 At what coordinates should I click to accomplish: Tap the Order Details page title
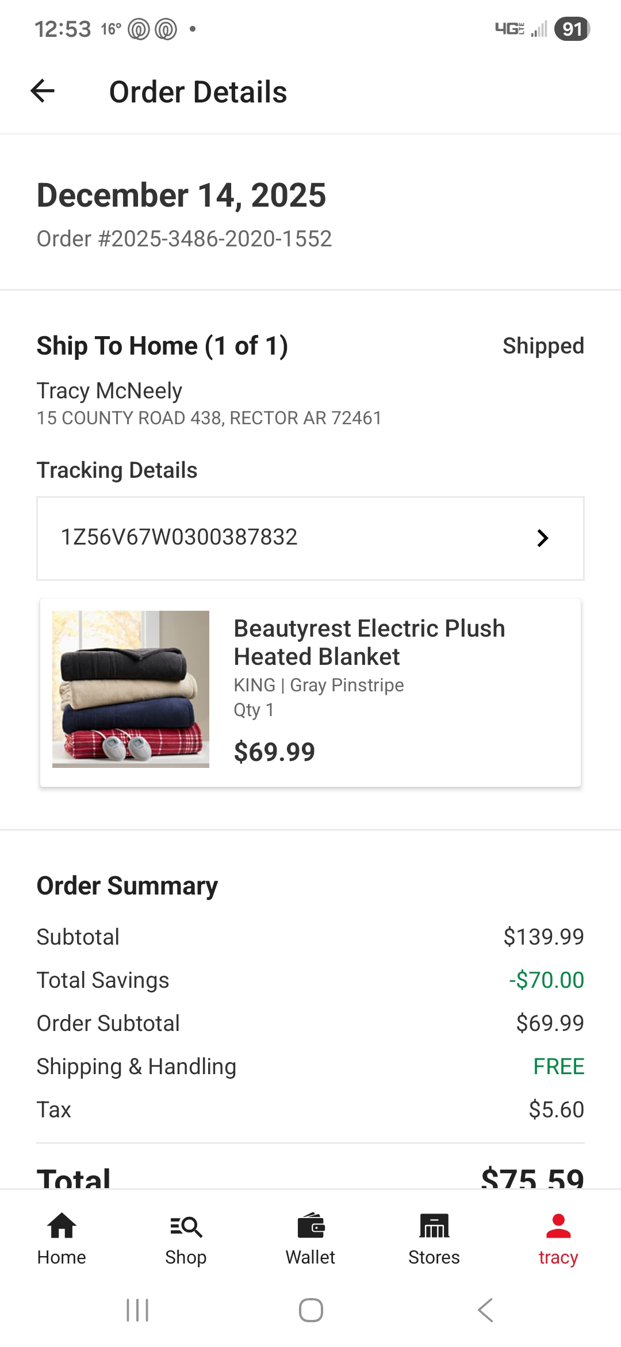point(198,92)
